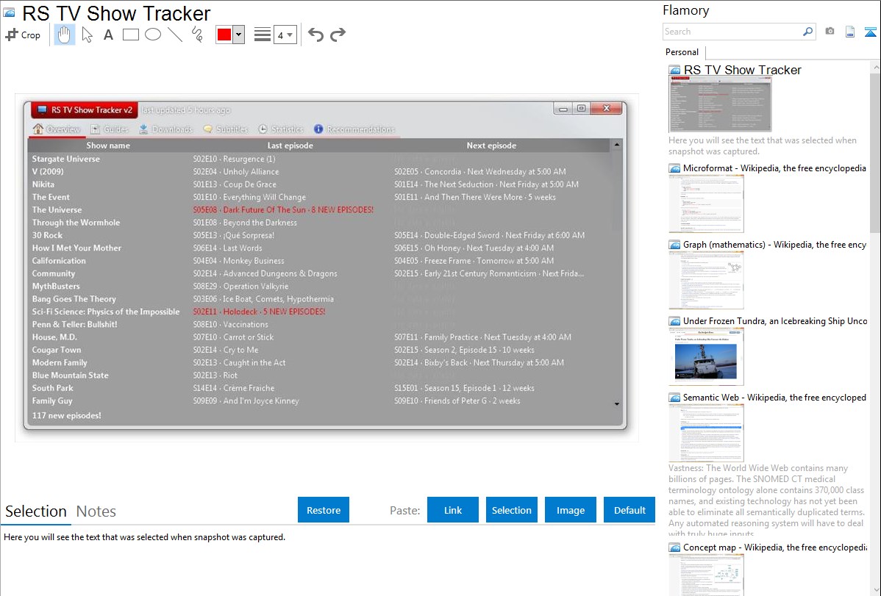Open the Guides tab in TV Show Tracker

pos(110,129)
